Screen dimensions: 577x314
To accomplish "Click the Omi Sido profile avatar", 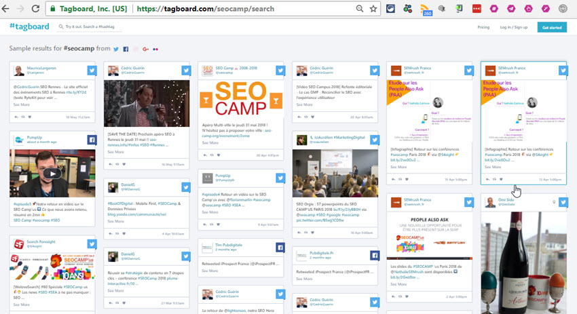I will pos(490,202).
